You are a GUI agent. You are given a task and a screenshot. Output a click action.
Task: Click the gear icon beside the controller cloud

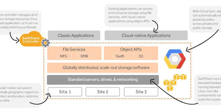pos(46,43)
